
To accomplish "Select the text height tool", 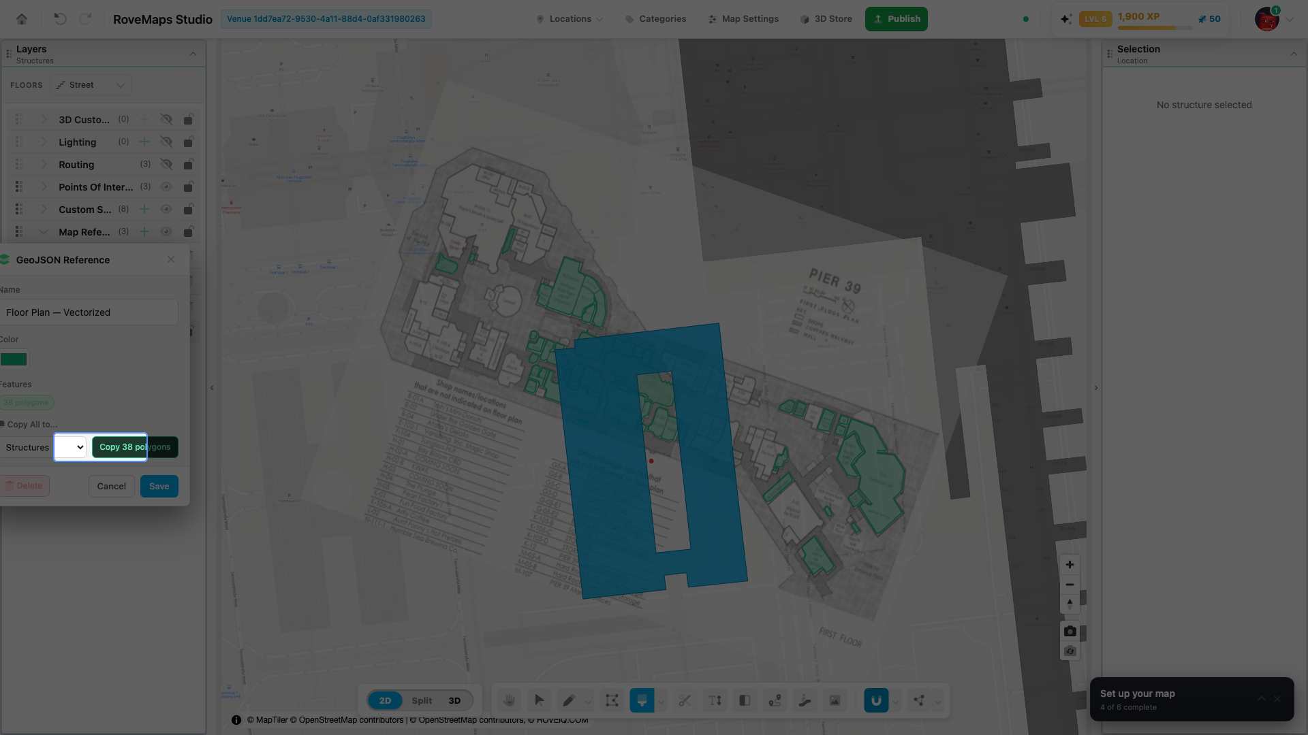I will pyautogui.click(x=715, y=700).
